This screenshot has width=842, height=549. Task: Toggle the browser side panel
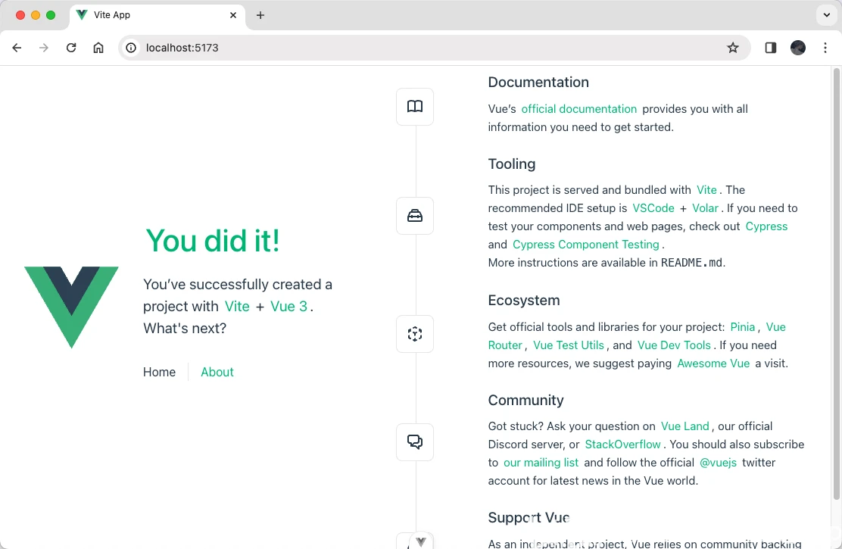tap(771, 48)
